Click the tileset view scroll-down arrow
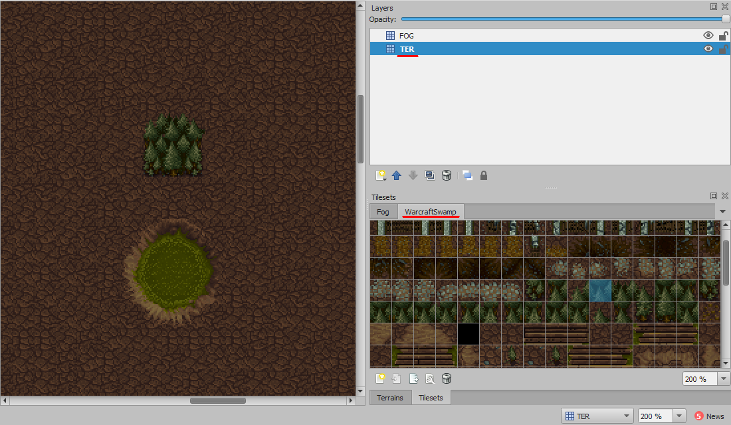 click(726, 363)
